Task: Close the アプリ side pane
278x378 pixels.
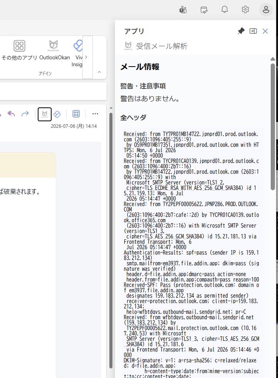Action: coord(265,31)
